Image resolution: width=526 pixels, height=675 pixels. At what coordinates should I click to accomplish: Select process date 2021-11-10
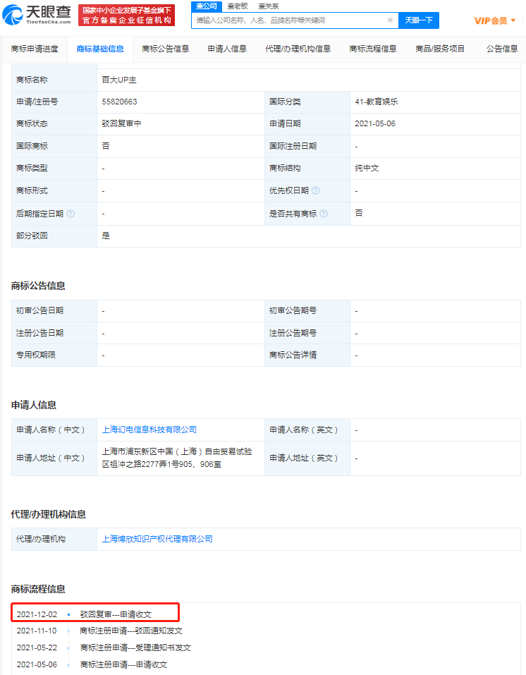37,631
